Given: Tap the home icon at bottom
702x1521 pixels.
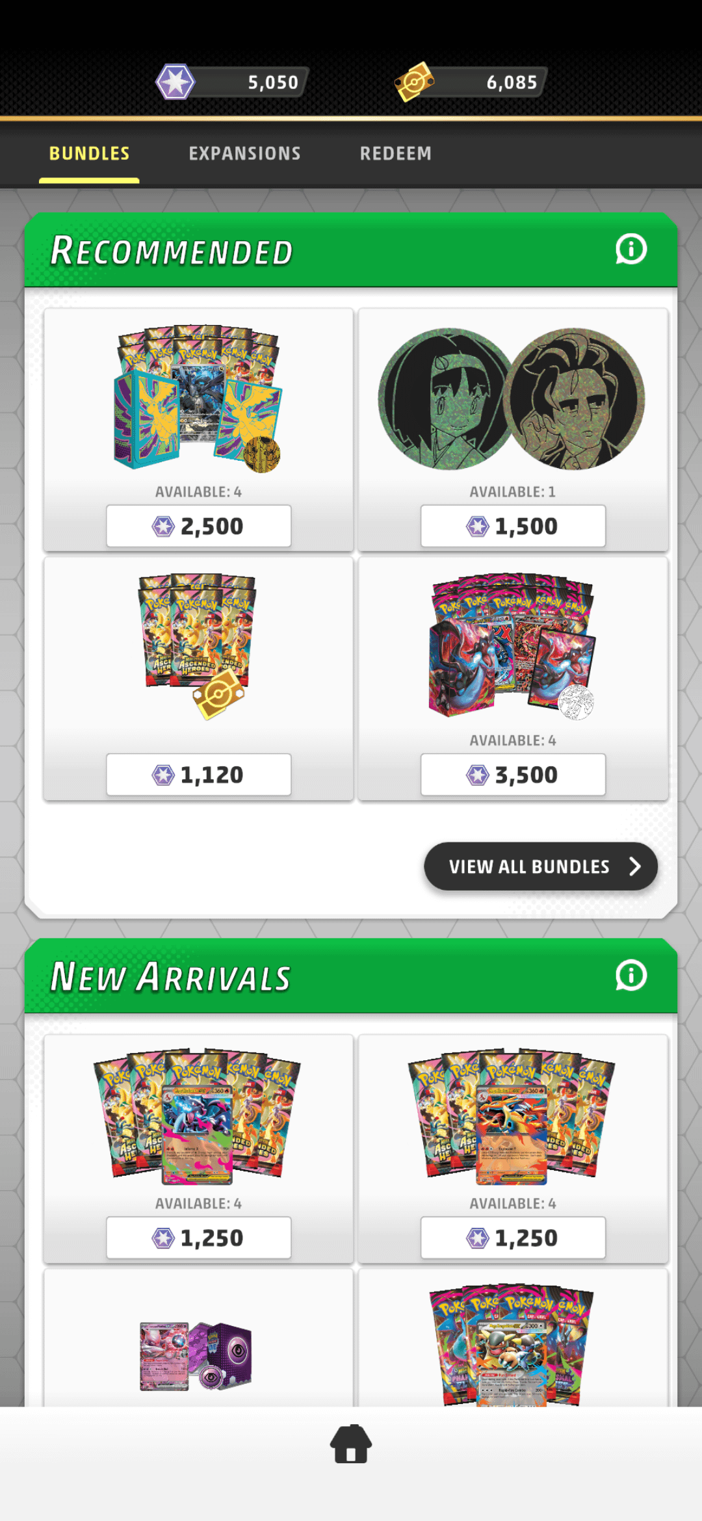Looking at the screenshot, I should tap(351, 1444).
